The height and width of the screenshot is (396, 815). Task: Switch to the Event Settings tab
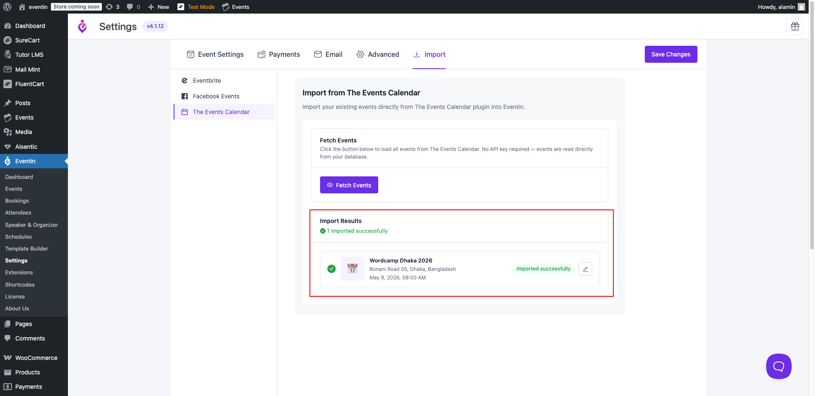[x=215, y=54]
